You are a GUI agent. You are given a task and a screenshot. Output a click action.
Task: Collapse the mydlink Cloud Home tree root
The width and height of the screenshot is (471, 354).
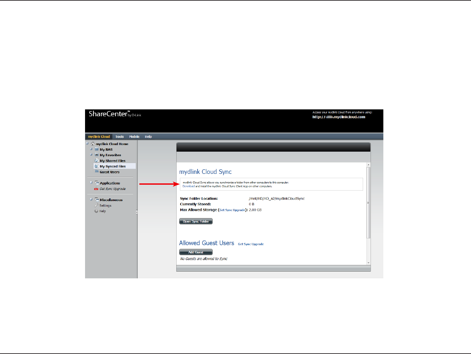[x=87, y=143]
